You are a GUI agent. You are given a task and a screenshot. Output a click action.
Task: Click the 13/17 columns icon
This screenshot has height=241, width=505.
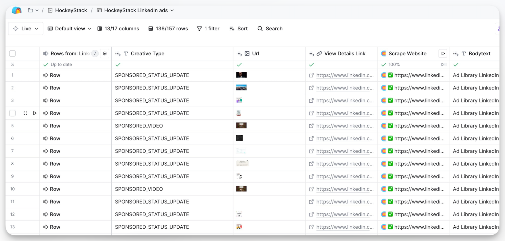tap(100, 29)
